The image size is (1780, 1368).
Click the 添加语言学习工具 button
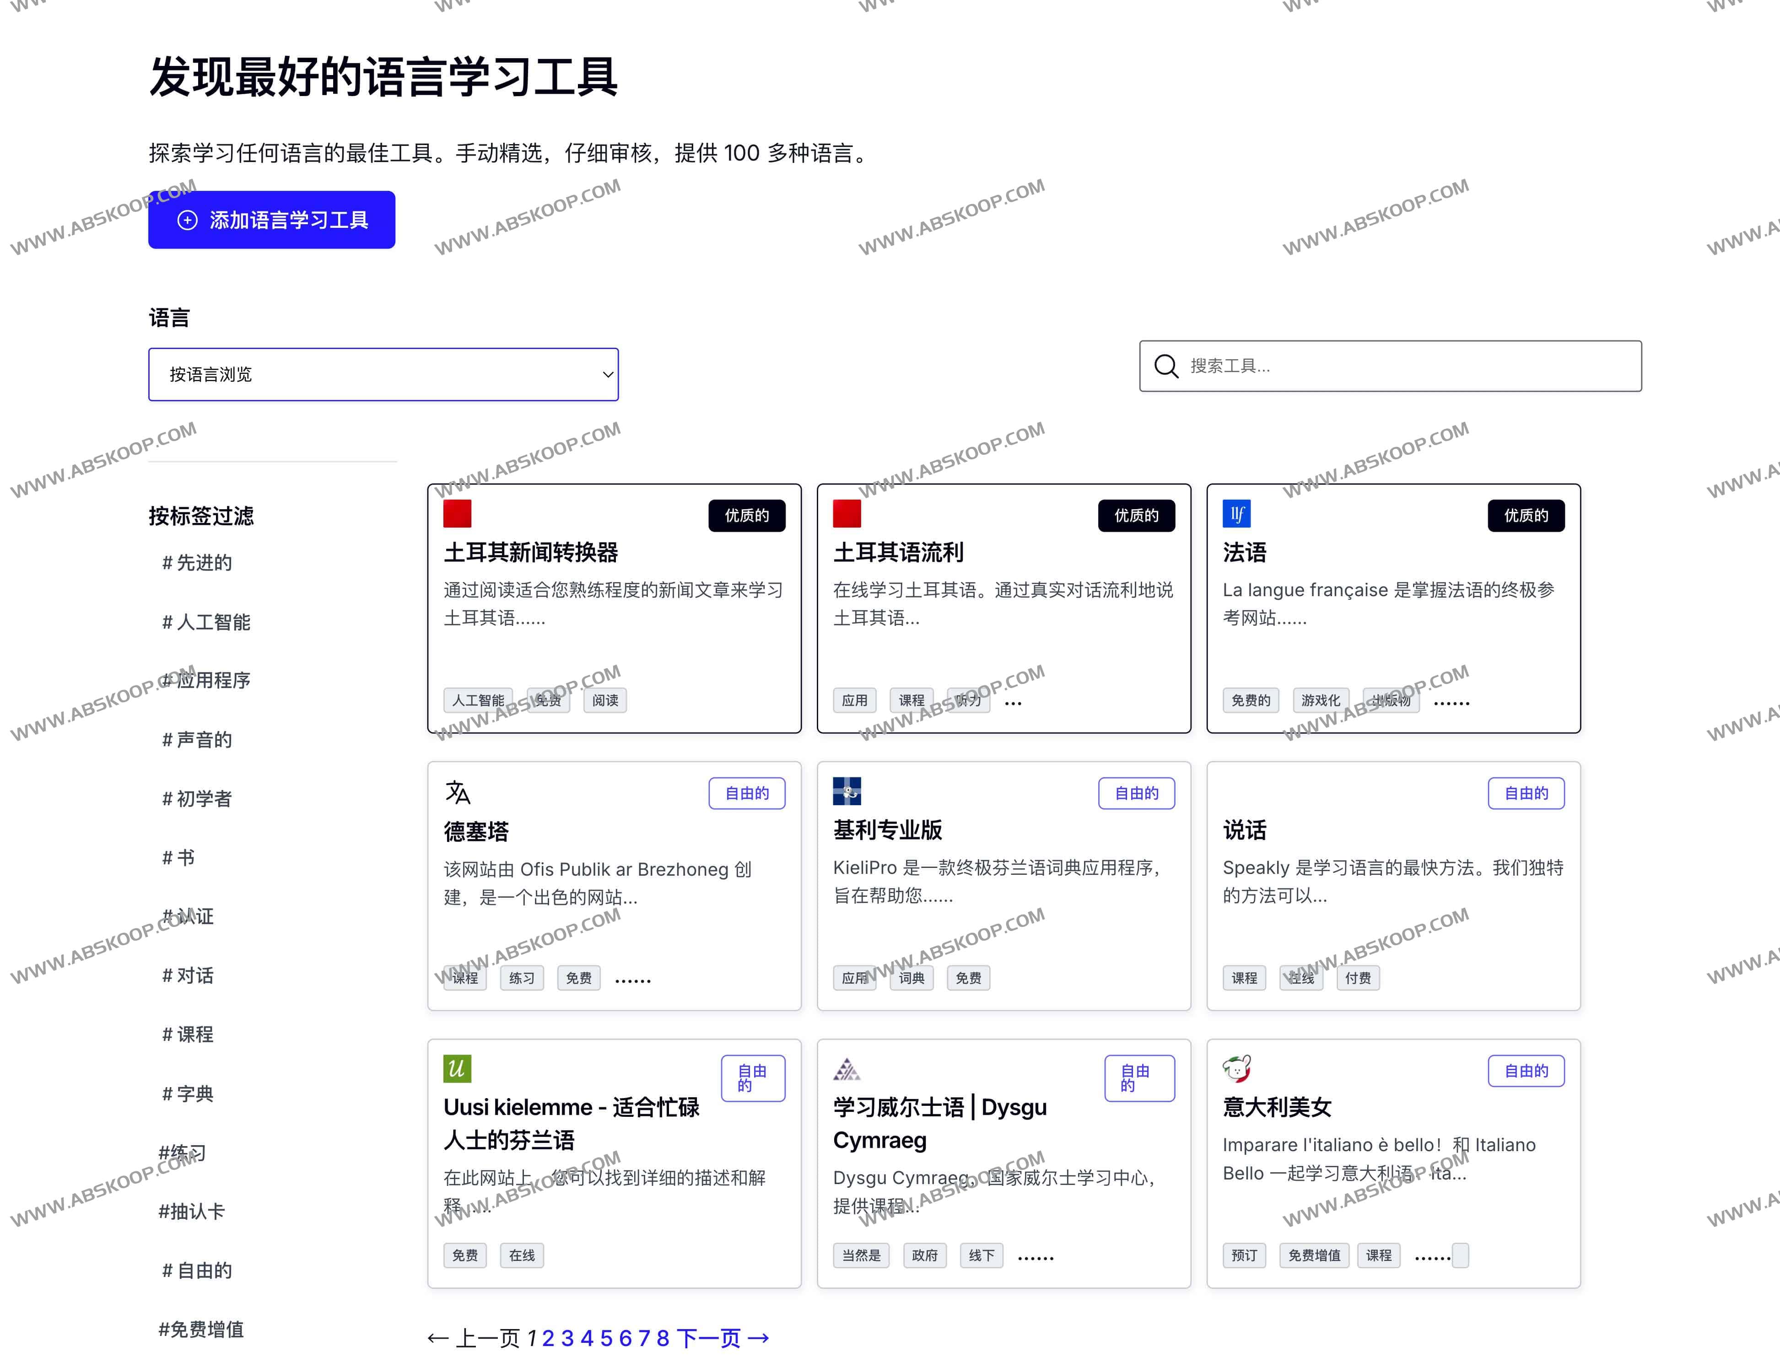(272, 220)
